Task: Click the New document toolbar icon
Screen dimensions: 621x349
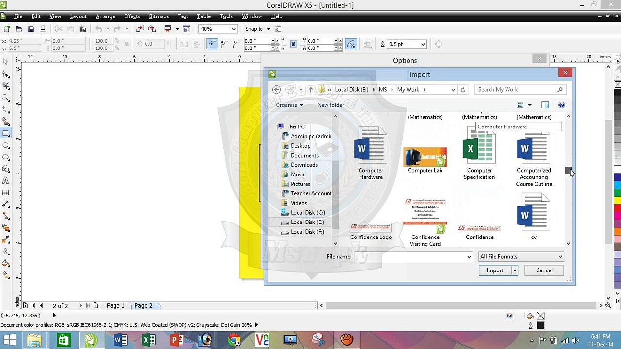Action: [7, 29]
